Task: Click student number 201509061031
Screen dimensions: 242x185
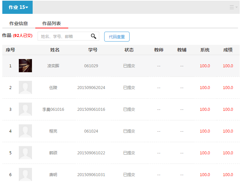Action: pos(91,175)
